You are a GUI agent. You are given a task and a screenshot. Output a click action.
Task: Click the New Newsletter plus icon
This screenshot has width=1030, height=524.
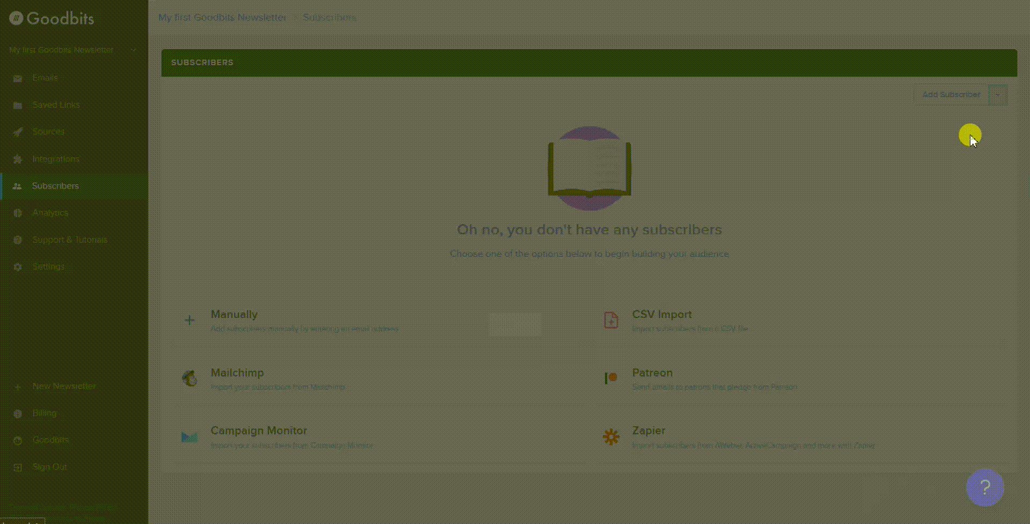(18, 387)
